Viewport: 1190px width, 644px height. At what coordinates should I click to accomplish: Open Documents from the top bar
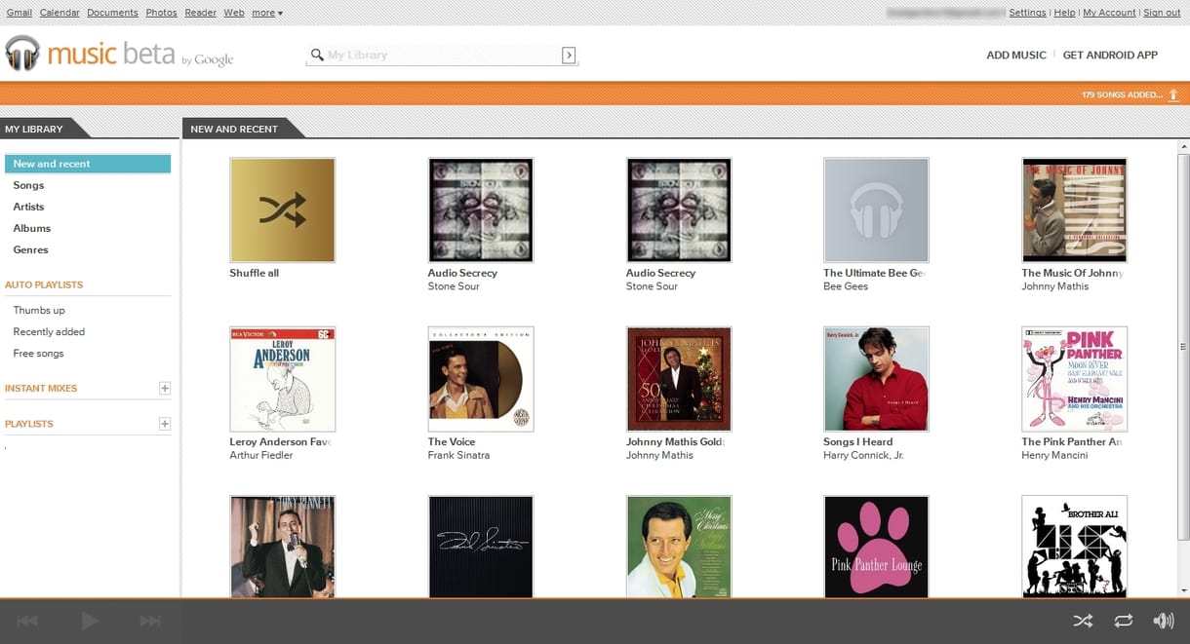[x=112, y=13]
